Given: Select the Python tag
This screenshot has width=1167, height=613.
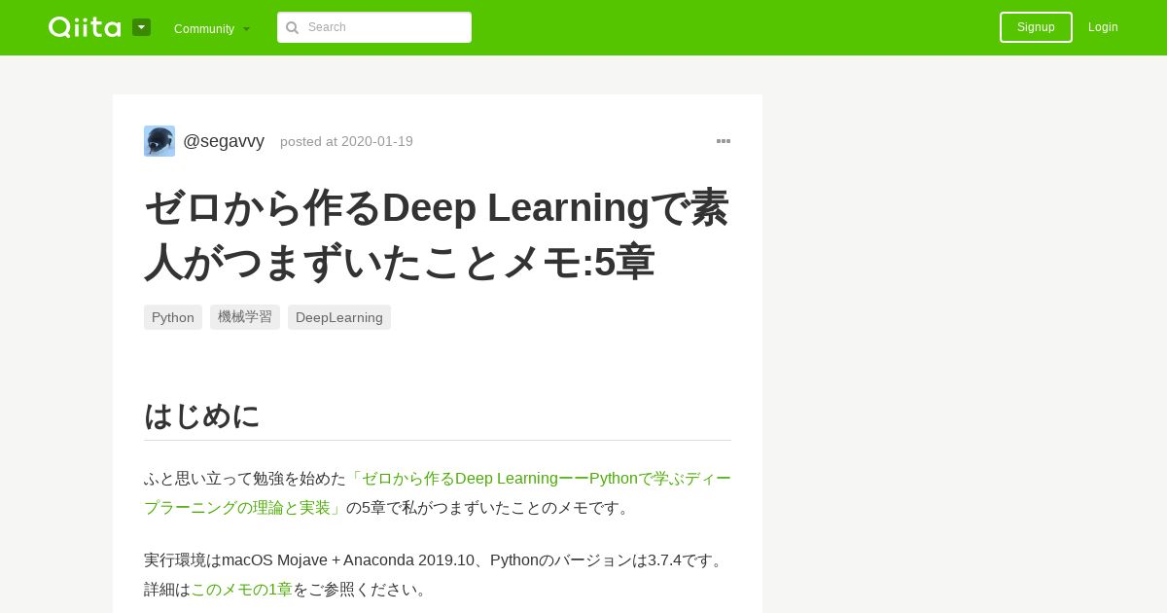Looking at the screenshot, I should click(173, 317).
